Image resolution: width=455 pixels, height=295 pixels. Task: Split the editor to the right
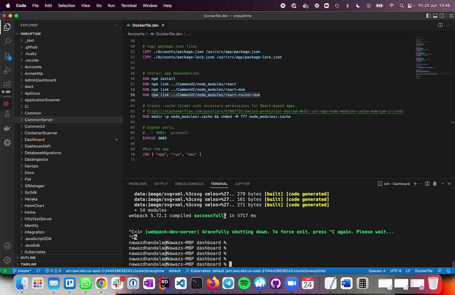pos(440,25)
